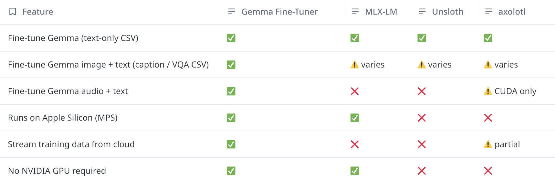Image resolution: width=555 pixels, height=183 pixels.
Task: Click Unsloth checkmark for text-only CSV row
Action: tap(422, 38)
